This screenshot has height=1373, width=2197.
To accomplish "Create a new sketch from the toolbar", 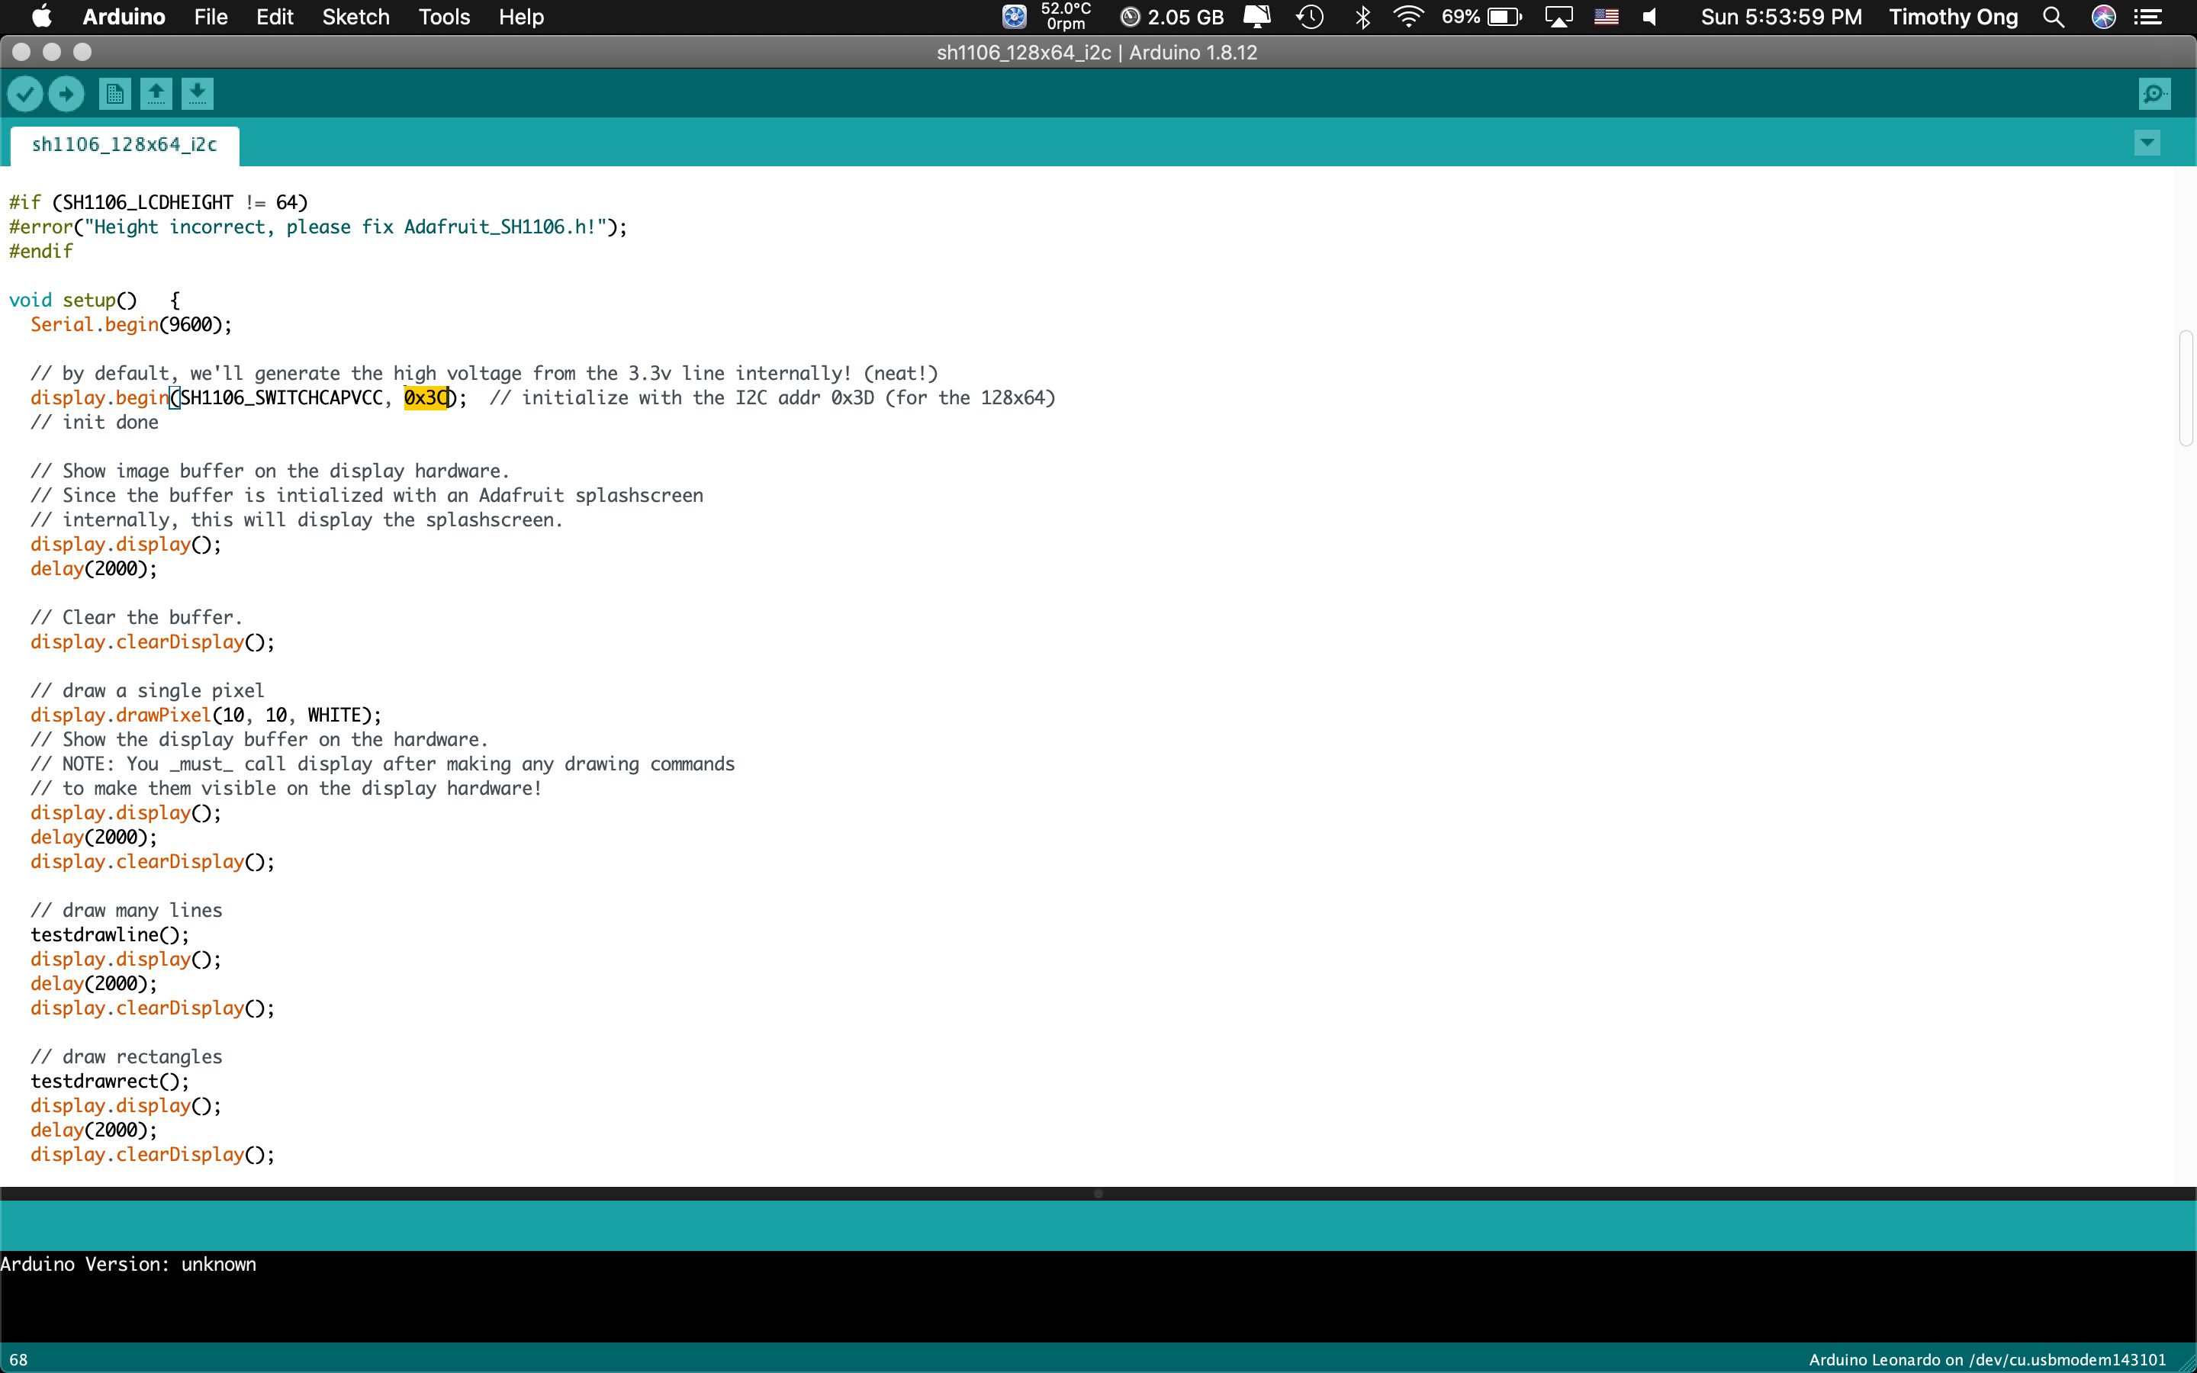I will 114,94.
